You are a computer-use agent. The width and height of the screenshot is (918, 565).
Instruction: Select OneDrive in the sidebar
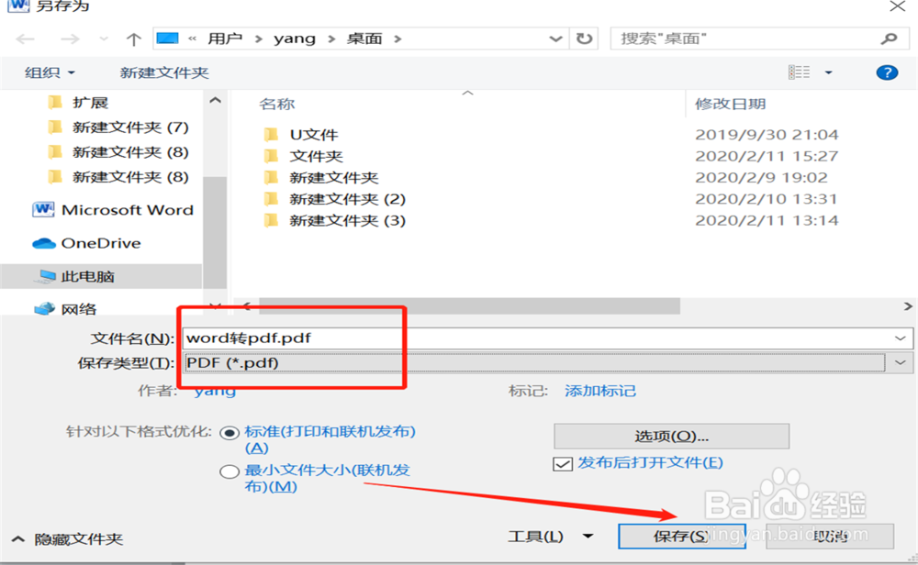101,242
